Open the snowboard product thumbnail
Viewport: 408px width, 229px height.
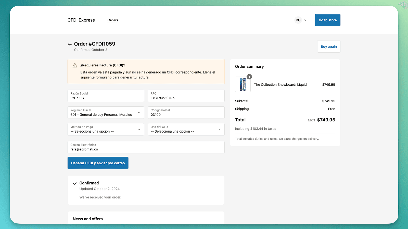click(243, 84)
